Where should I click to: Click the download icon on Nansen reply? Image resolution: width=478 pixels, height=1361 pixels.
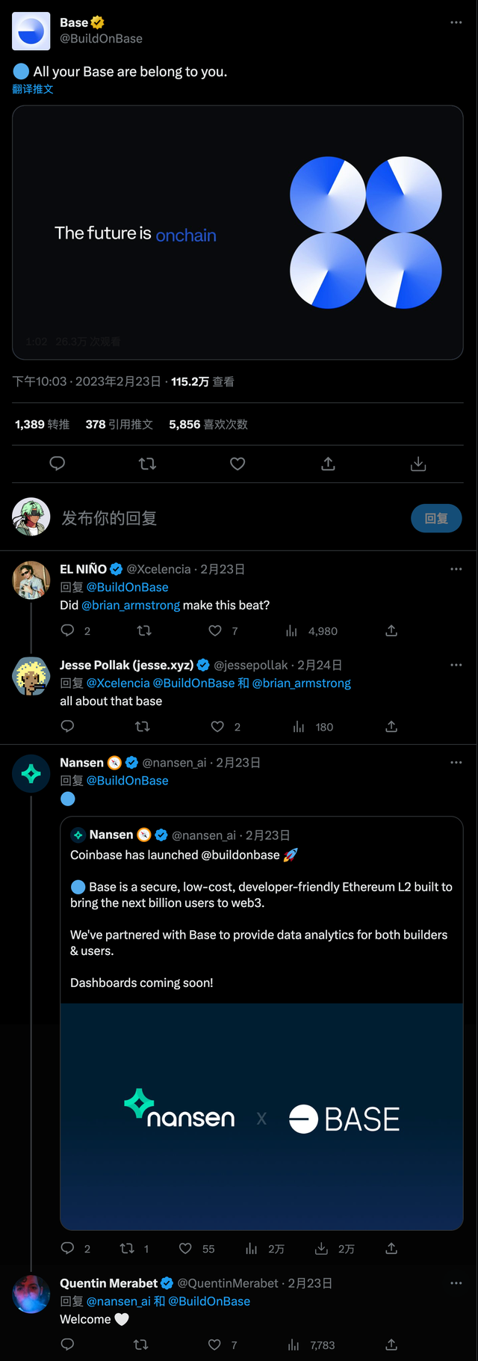[321, 1248]
